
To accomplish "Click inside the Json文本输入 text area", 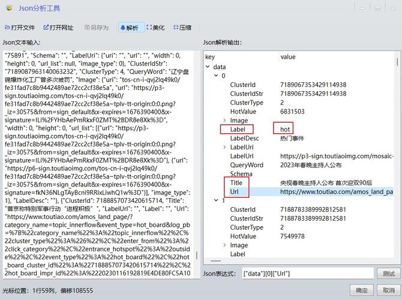I will pyautogui.click(x=99, y=164).
